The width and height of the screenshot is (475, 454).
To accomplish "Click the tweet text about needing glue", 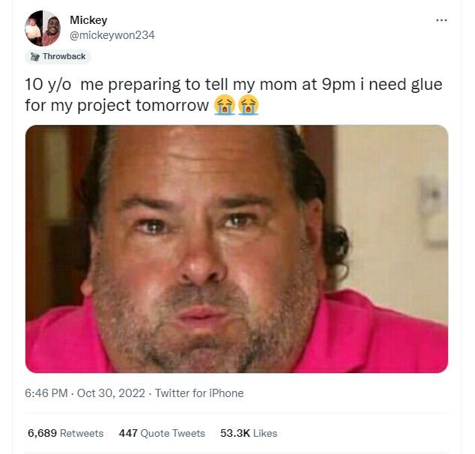I will coord(234,95).
